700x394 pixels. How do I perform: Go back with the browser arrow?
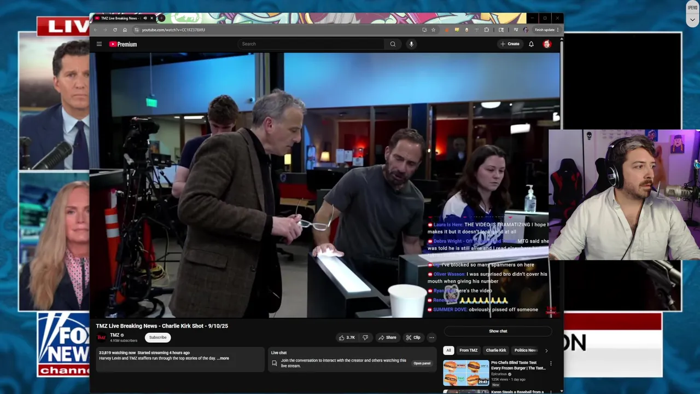(x=95, y=30)
